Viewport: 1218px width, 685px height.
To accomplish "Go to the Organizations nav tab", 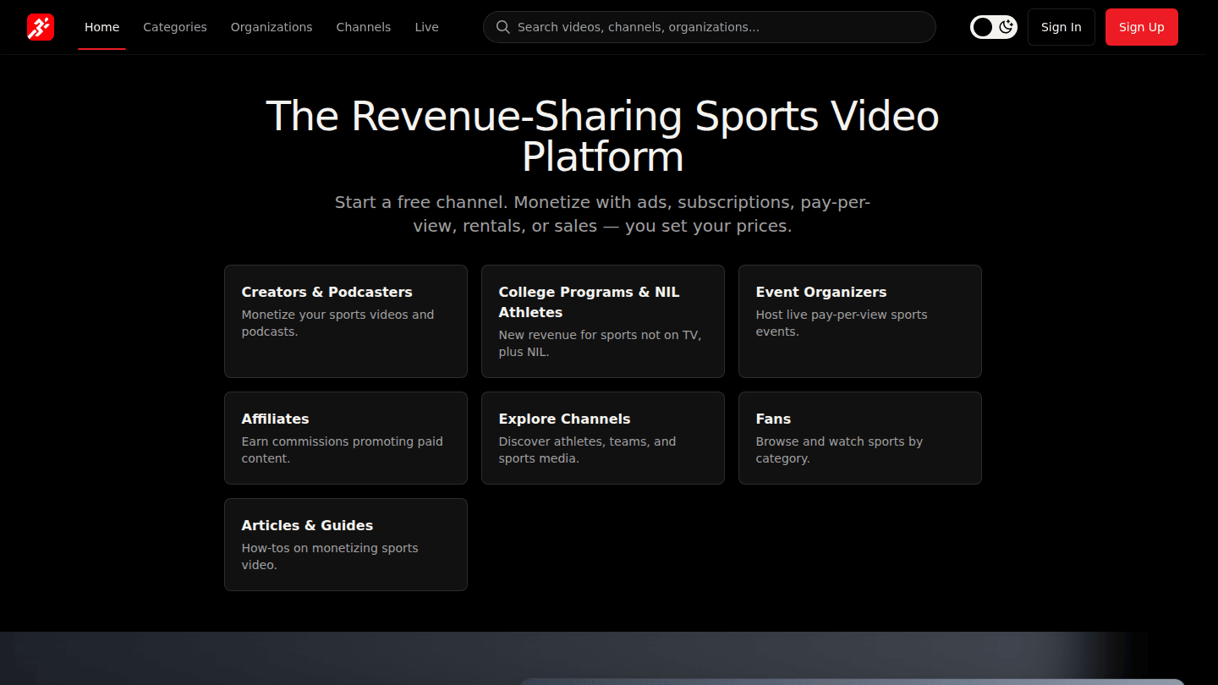I will coord(272,27).
